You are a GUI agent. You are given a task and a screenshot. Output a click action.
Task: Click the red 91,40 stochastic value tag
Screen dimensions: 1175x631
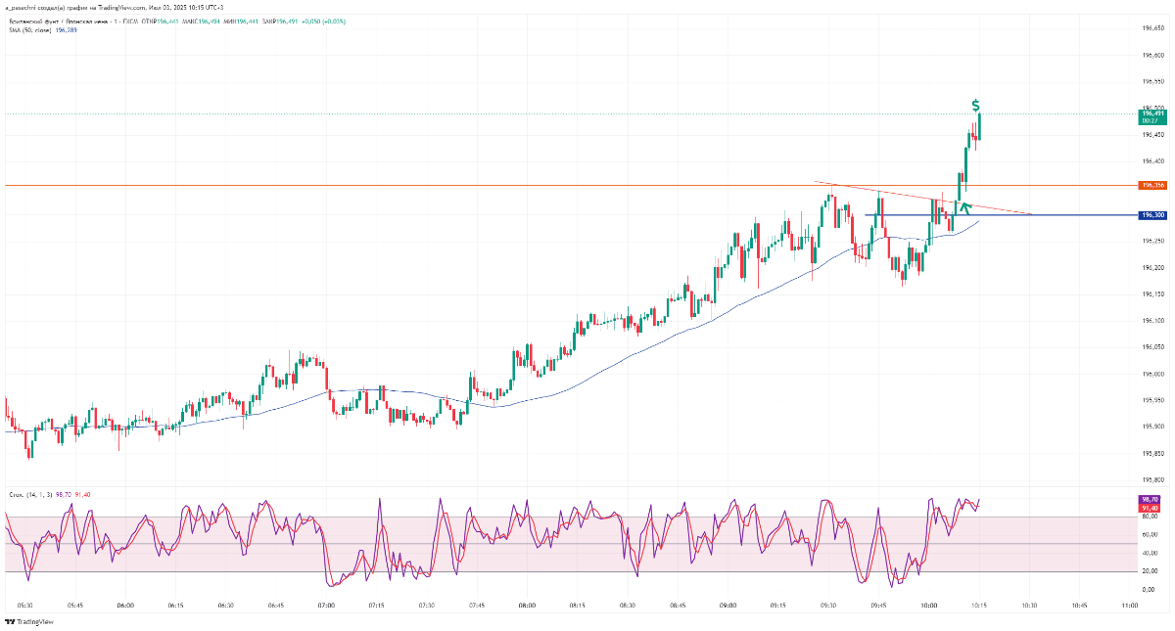click(x=1150, y=508)
